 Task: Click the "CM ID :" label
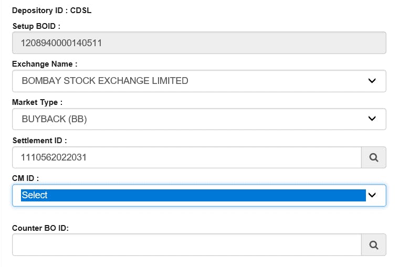[x=25, y=178]
